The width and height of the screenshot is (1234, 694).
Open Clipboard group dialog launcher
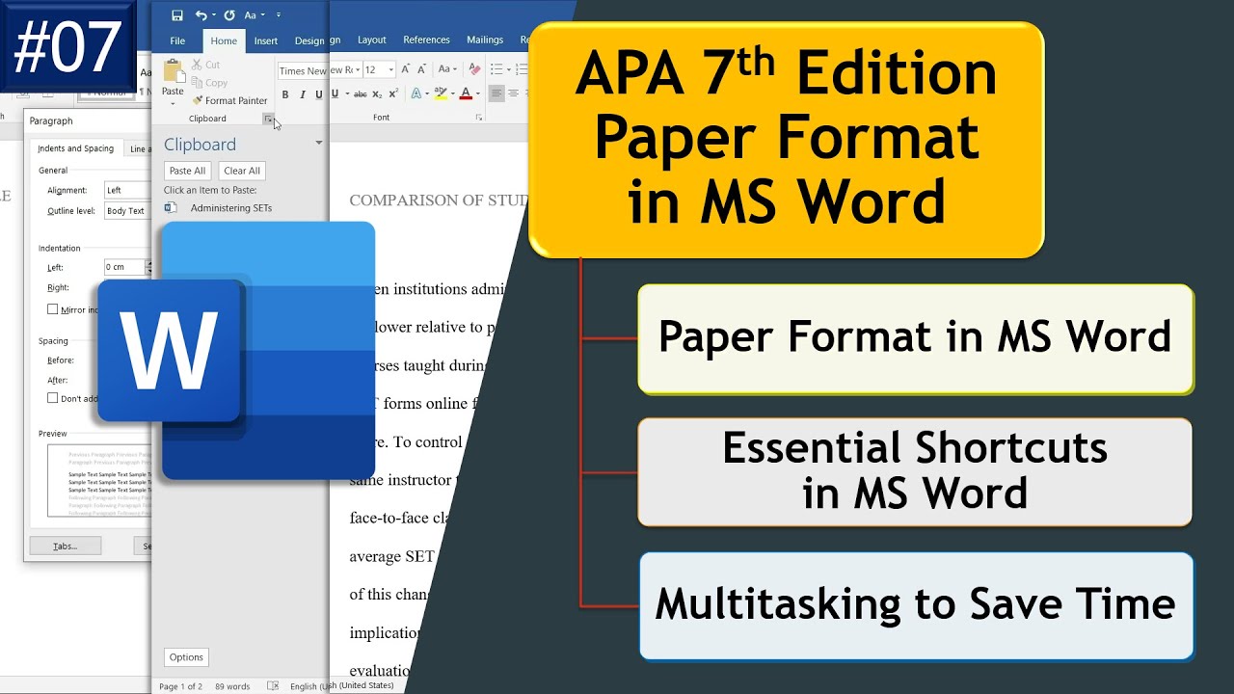pos(268,119)
